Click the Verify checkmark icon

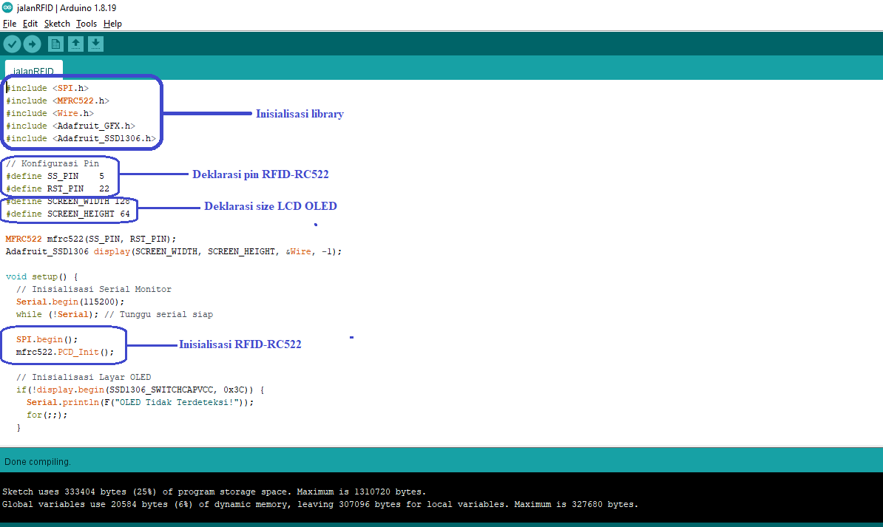click(12, 44)
